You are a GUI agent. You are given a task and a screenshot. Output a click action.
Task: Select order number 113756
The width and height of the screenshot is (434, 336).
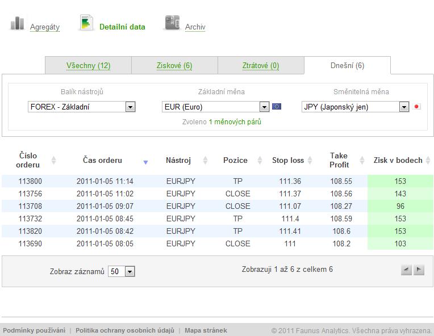tap(30, 194)
